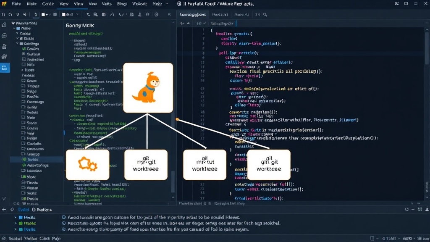
Task: Toggle the radio bullet on second bottom message line
Action: tap(64, 223)
